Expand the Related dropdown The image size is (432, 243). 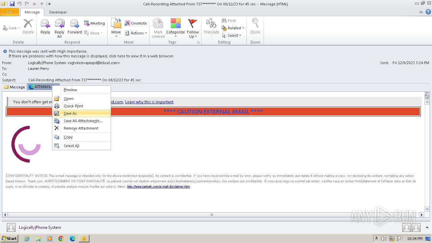[x=233, y=28]
